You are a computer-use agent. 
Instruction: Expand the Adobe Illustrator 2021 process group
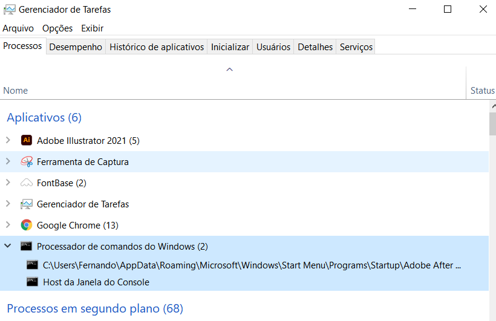[8, 140]
